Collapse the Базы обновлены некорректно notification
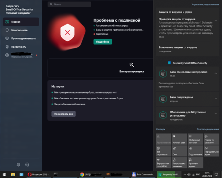222x178 pixels. click(216, 73)
